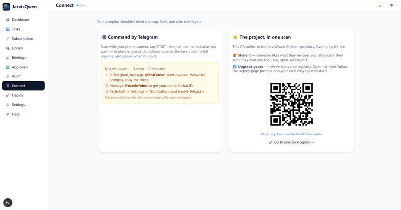Switch language with the 中 button
This screenshot has width=401, height=210.
coord(391,5)
